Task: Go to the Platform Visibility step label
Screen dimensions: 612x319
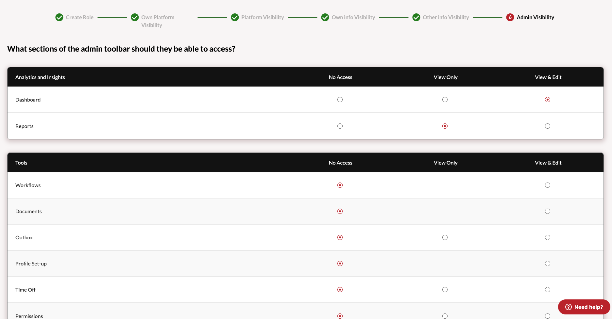Action: tap(263, 17)
